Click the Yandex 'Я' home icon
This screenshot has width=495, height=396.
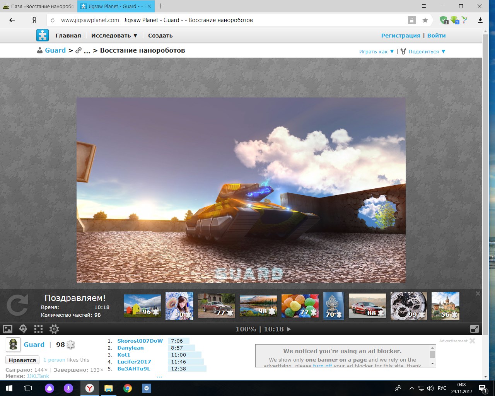[x=34, y=20]
